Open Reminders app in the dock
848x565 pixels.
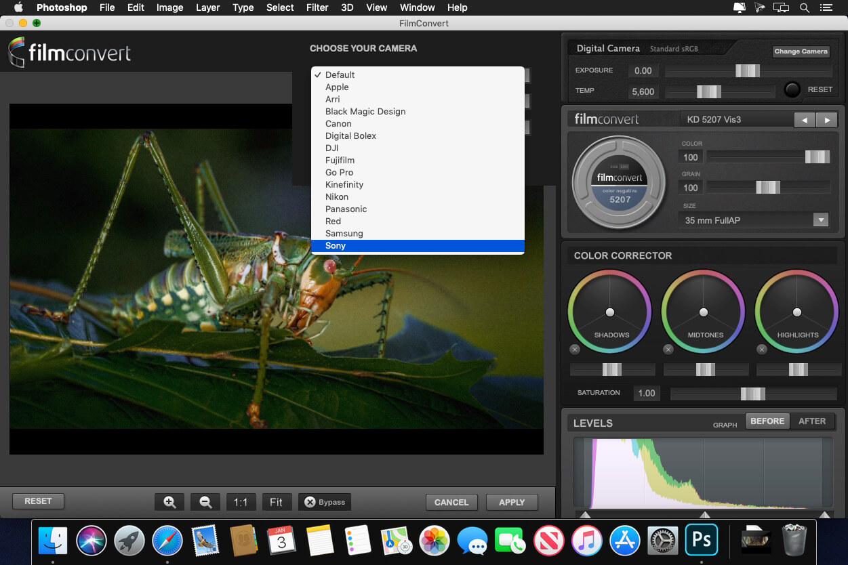[x=357, y=541]
